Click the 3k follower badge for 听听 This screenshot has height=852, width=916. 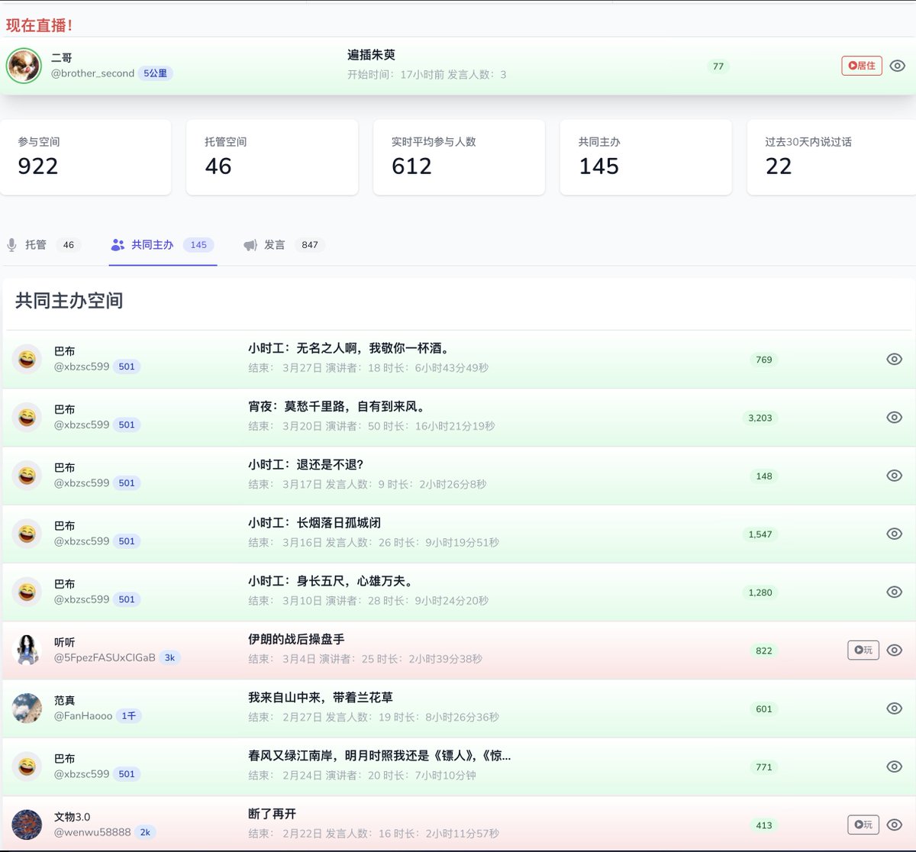(169, 657)
